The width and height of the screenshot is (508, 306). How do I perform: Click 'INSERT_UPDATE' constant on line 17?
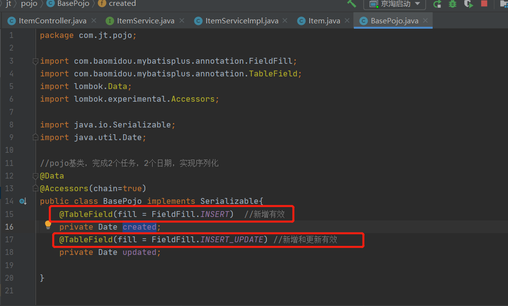click(232, 239)
